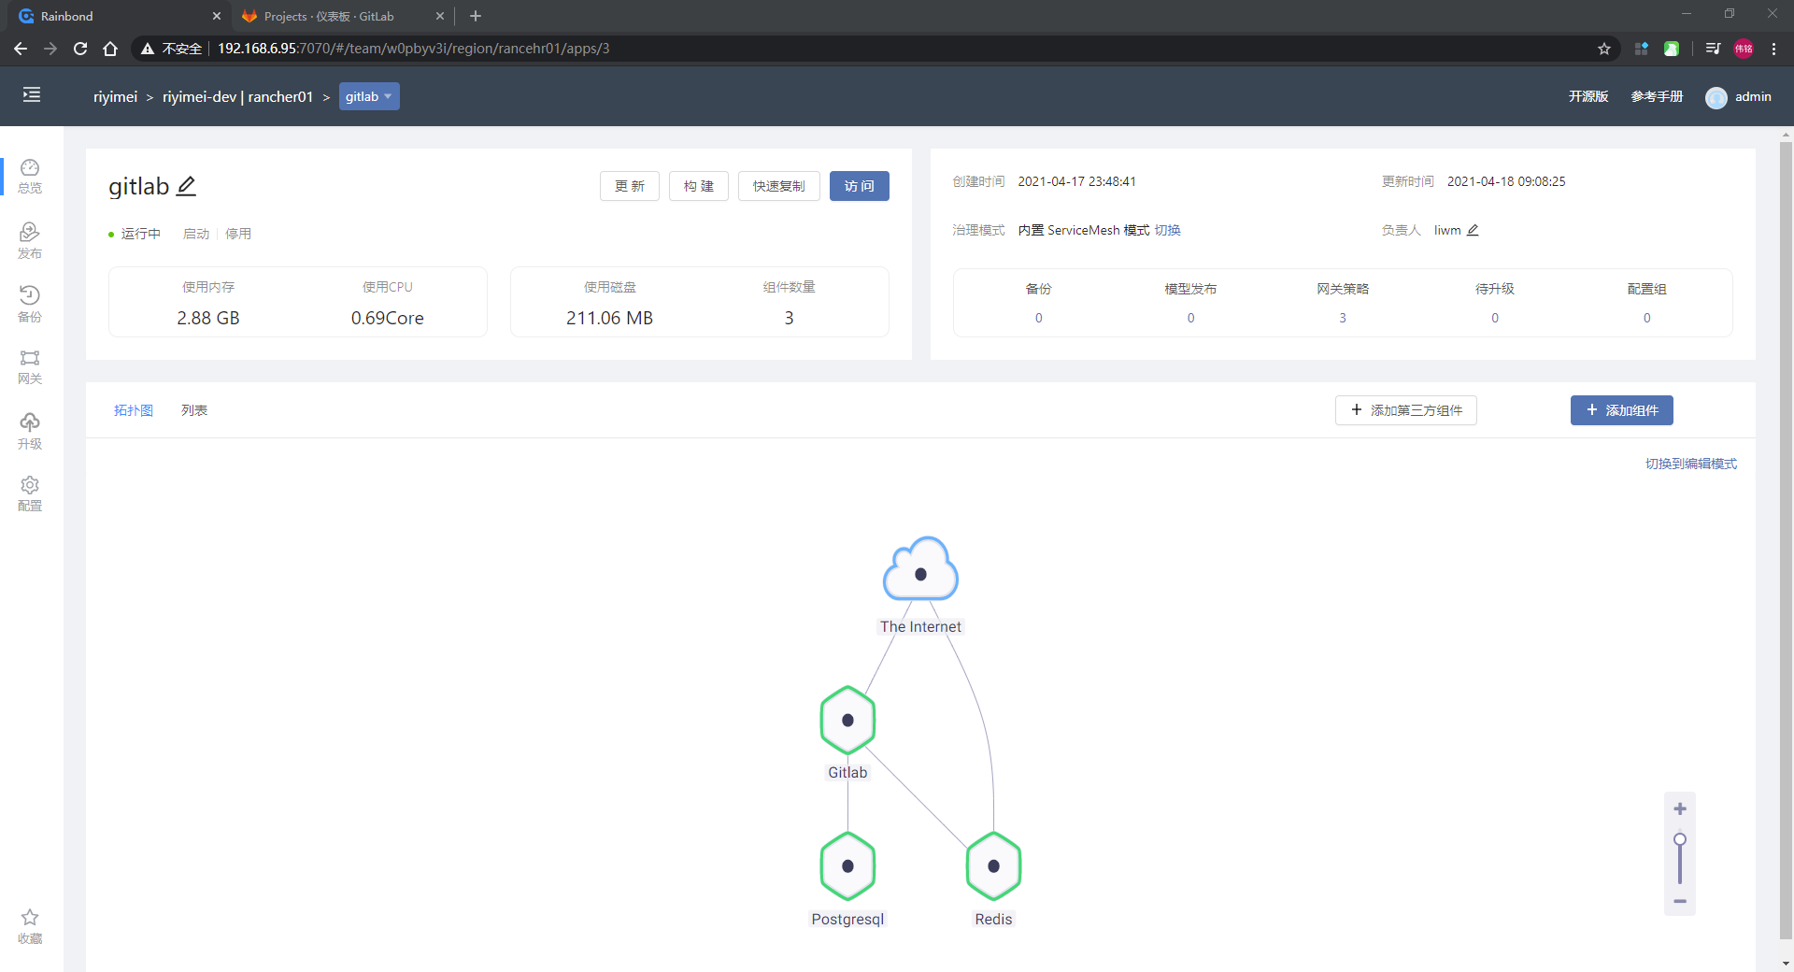The image size is (1794, 972).
Task: Click the 构建 build button
Action: 699,186
